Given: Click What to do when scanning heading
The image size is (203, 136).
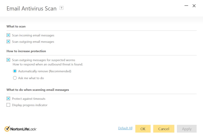Looking at the screenshot, I should point(38,90).
